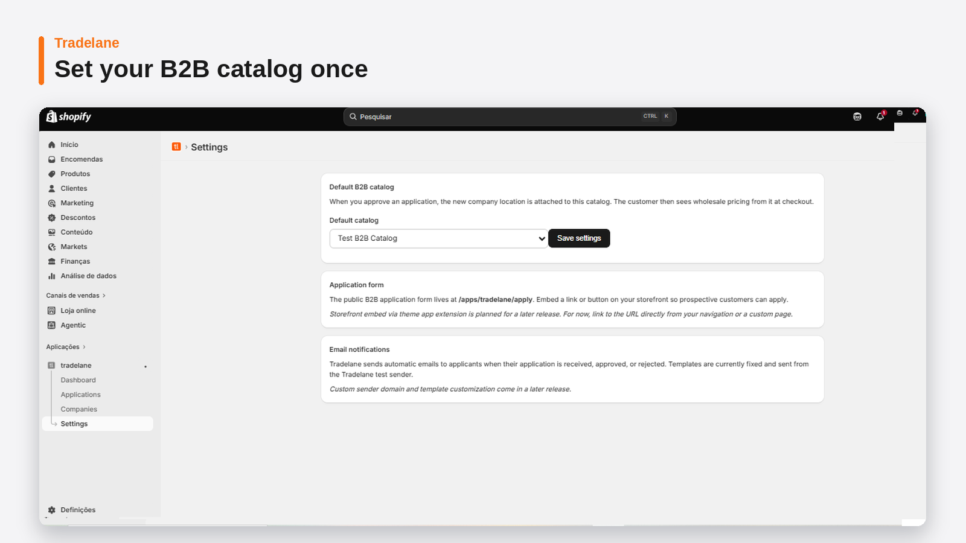Screen dimensions: 966x543
Task: Open the tradelane Companies page
Action: tap(78, 409)
